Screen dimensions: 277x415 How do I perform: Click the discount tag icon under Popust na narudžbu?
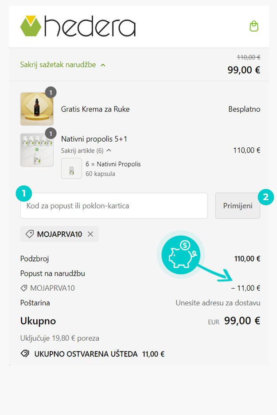pos(24,288)
